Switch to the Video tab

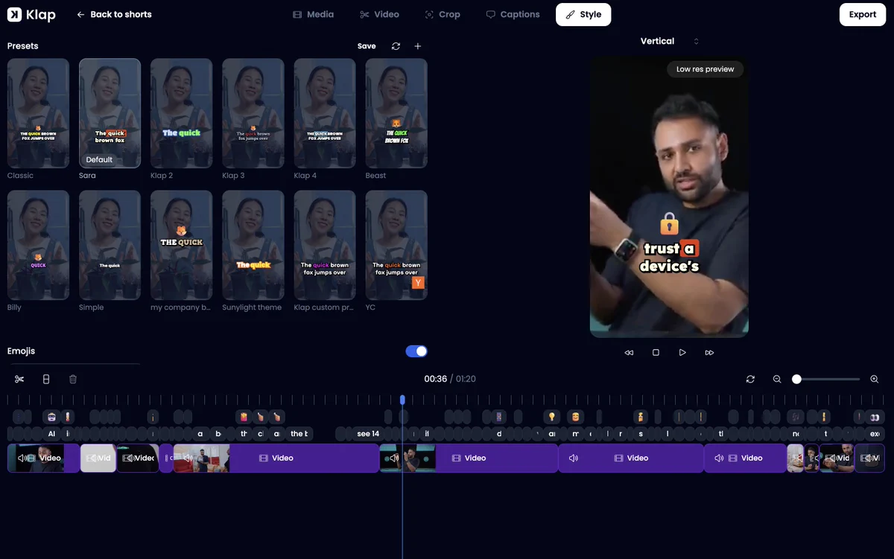click(379, 14)
